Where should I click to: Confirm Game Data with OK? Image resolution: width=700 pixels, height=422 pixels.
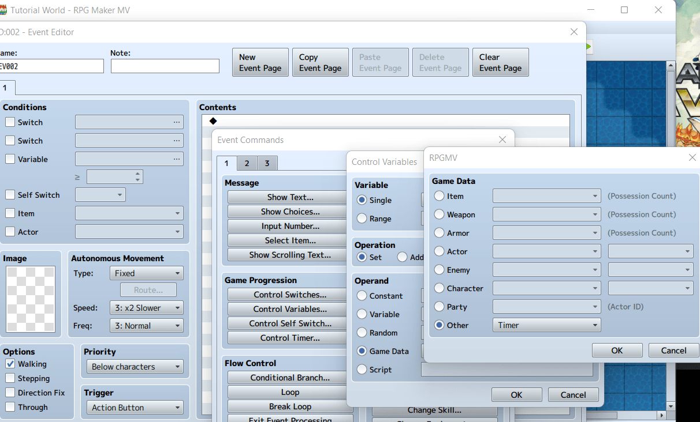(616, 350)
